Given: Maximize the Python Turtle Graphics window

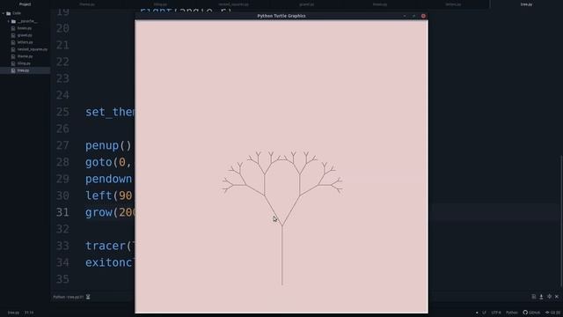Looking at the screenshot, I should (x=414, y=16).
